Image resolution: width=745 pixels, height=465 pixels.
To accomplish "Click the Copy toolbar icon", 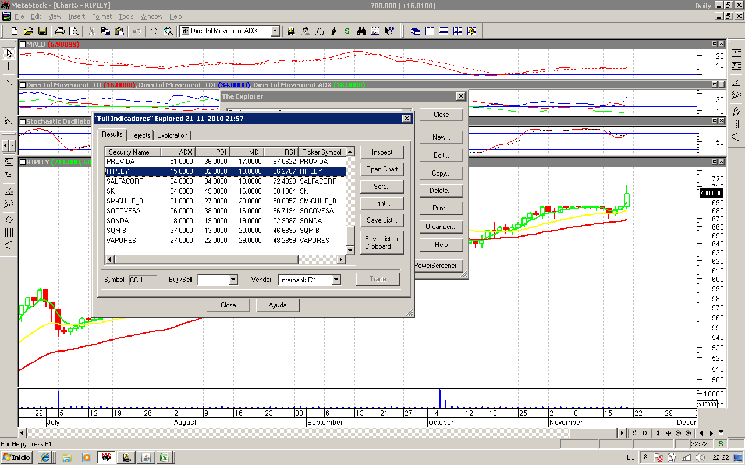I will click(x=105, y=31).
